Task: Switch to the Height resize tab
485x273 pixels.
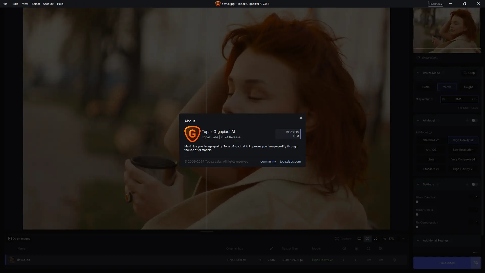Action: [x=468, y=87]
